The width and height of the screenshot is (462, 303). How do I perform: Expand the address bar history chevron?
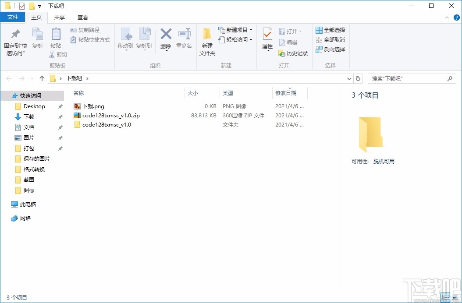349,78
